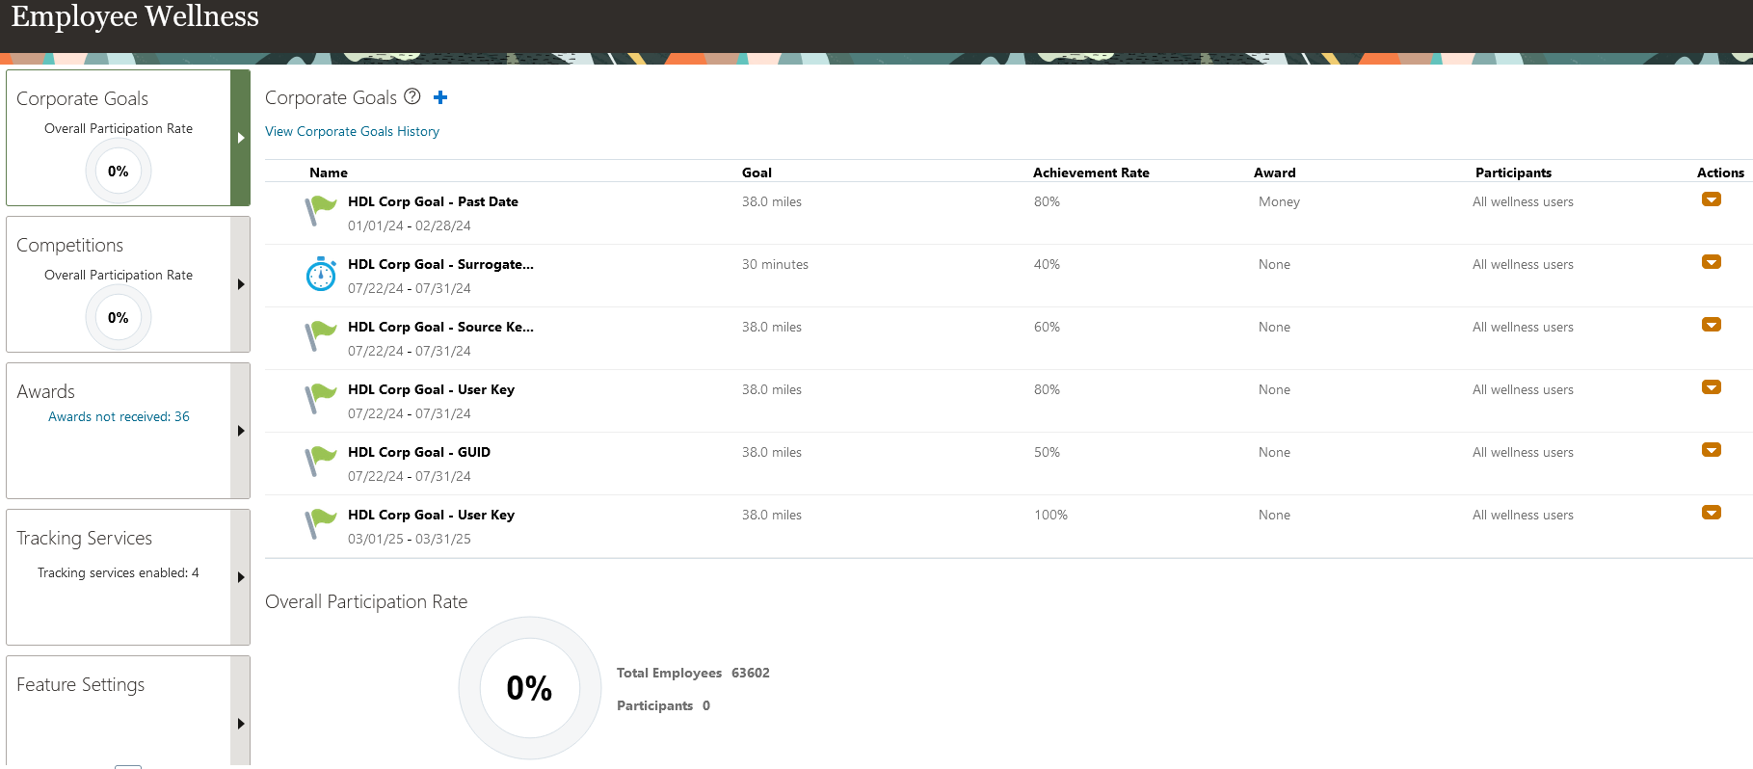Screen dimensions: 1753x769
Task: Click the stopwatch icon for Surrogate goal
Action: (321, 274)
